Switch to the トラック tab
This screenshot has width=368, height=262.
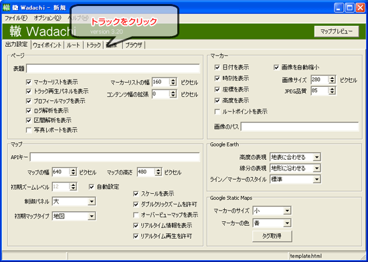click(x=93, y=45)
